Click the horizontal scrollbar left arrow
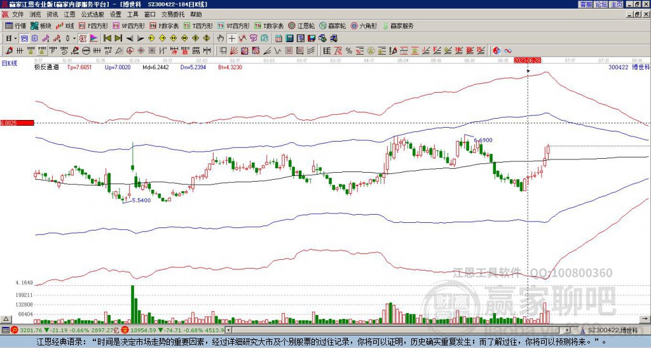This screenshot has height=348, width=651. coord(228,330)
